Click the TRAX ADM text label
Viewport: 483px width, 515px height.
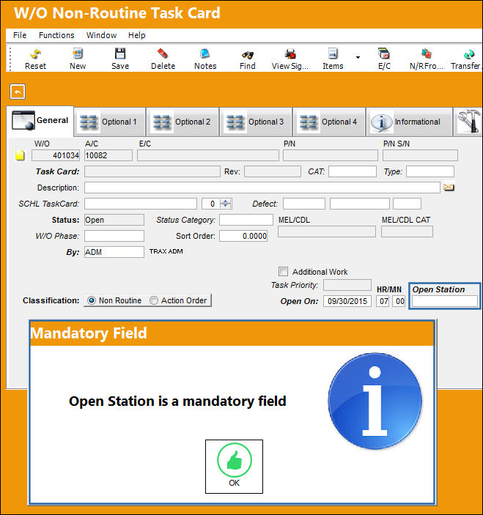click(x=166, y=251)
